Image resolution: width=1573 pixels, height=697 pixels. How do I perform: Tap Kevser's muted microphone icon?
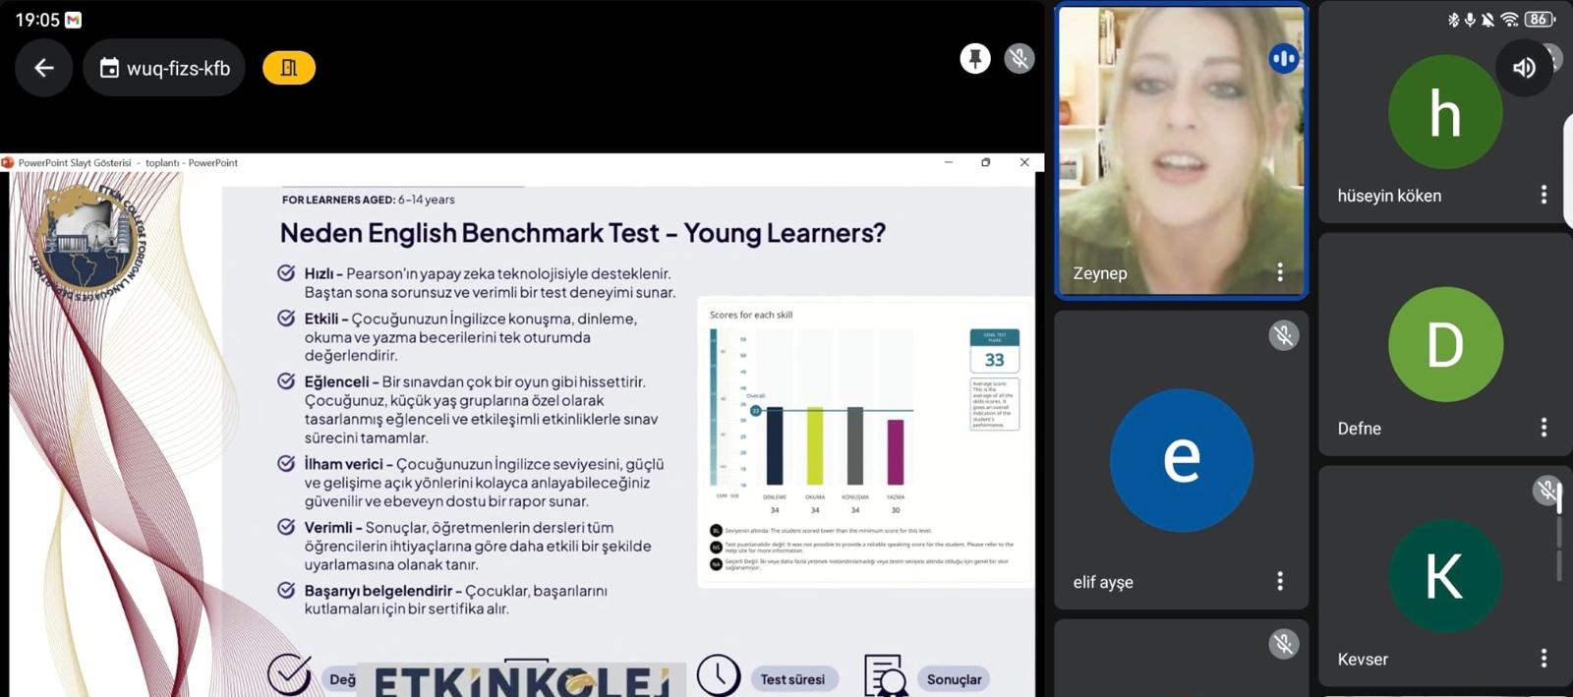(x=1545, y=489)
